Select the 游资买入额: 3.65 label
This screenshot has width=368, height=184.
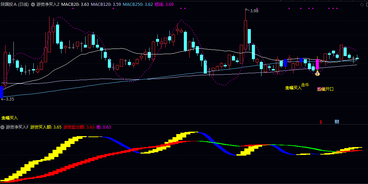(46, 127)
